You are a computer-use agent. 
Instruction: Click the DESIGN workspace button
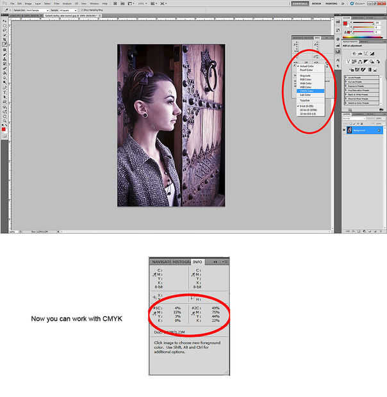[x=317, y=4]
